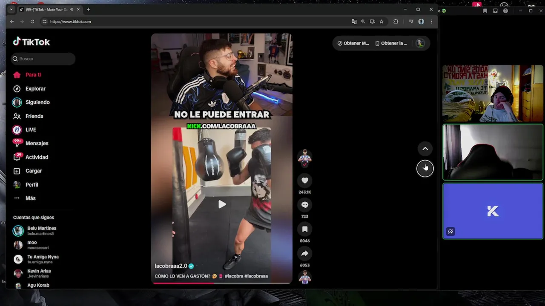Bookmark this page with star icon
This screenshot has height=306, width=545.
tap(381, 22)
